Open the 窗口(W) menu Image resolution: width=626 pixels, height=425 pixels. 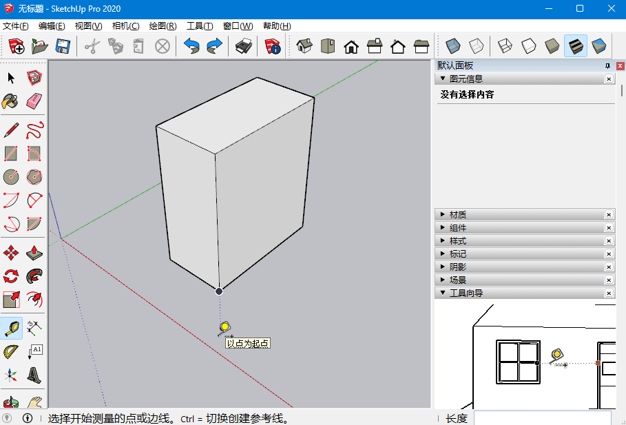238,26
